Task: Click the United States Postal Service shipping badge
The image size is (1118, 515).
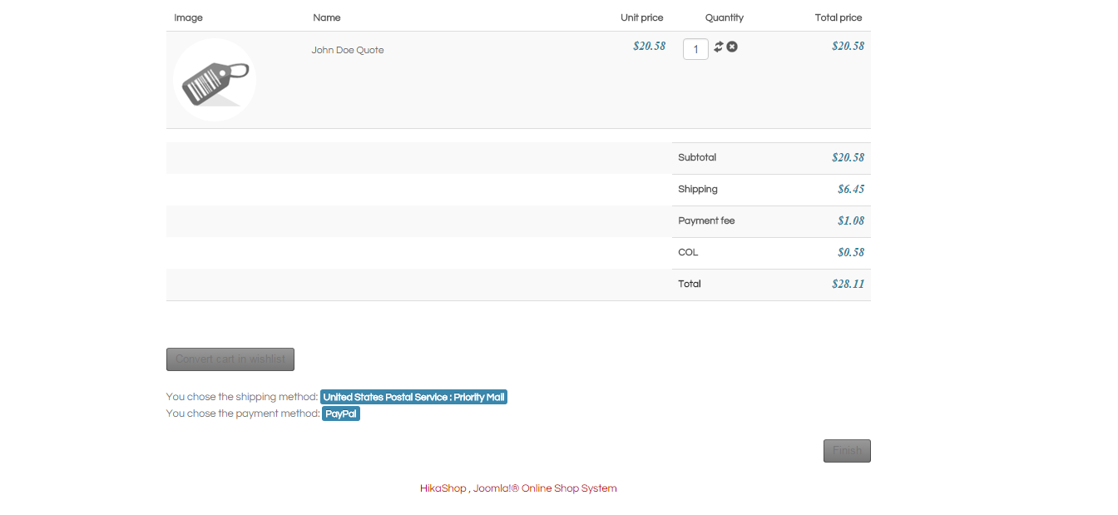Action: pos(413,398)
